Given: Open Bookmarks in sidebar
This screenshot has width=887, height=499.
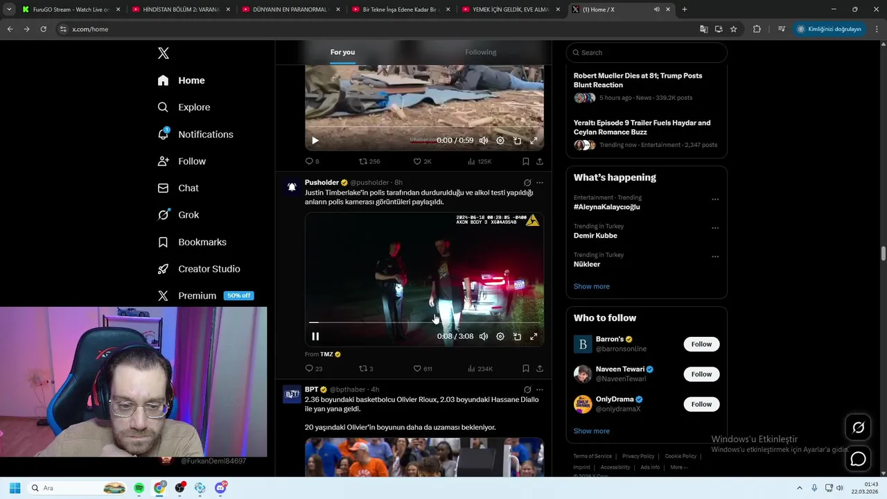Looking at the screenshot, I should (x=192, y=242).
